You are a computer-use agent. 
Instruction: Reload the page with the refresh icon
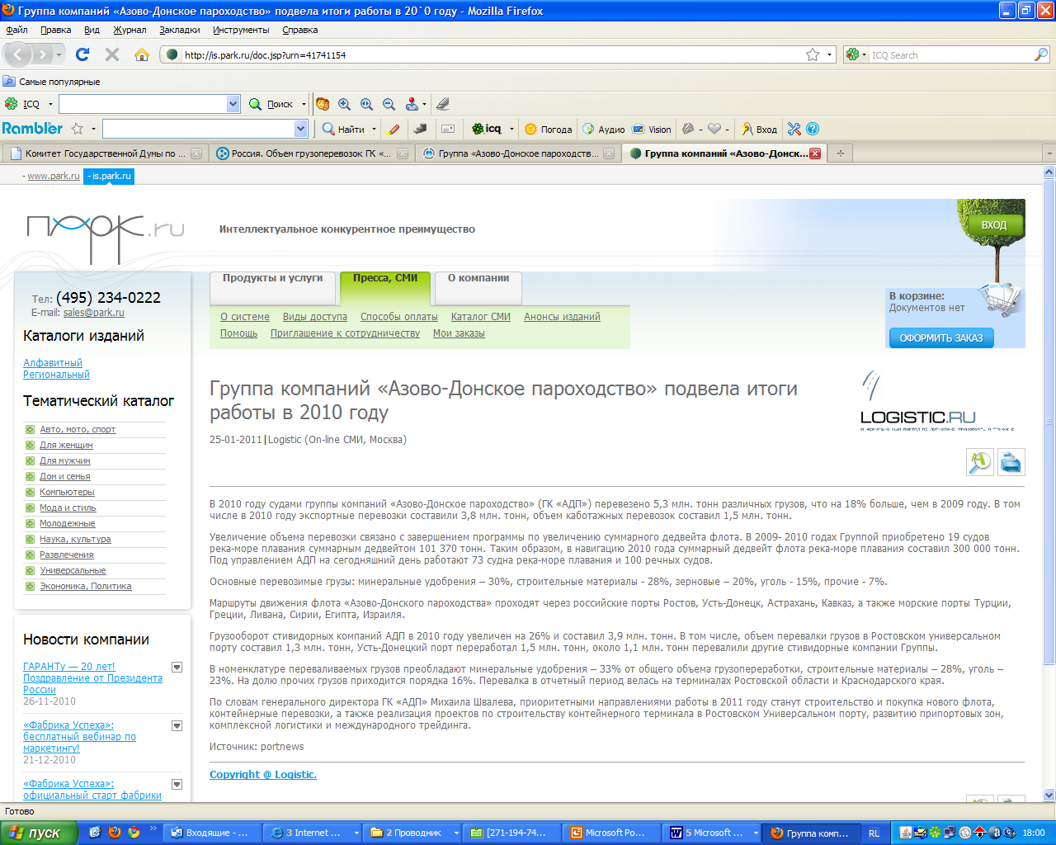[82, 54]
